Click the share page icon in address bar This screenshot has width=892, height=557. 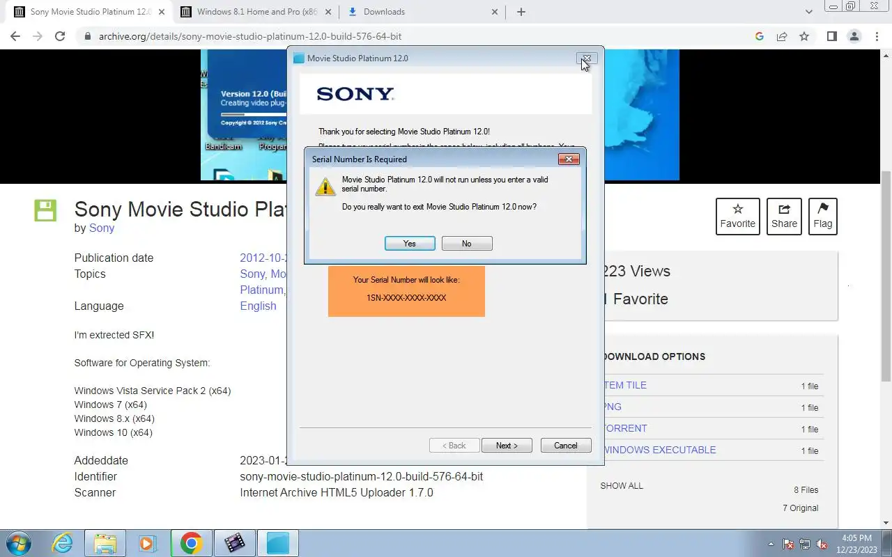(x=782, y=36)
